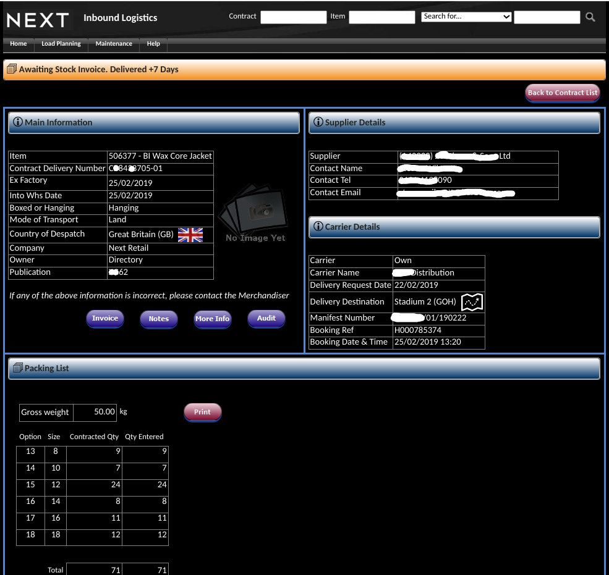The width and height of the screenshot is (609, 575).
Task: Click the Invoice button
Action: tap(104, 319)
